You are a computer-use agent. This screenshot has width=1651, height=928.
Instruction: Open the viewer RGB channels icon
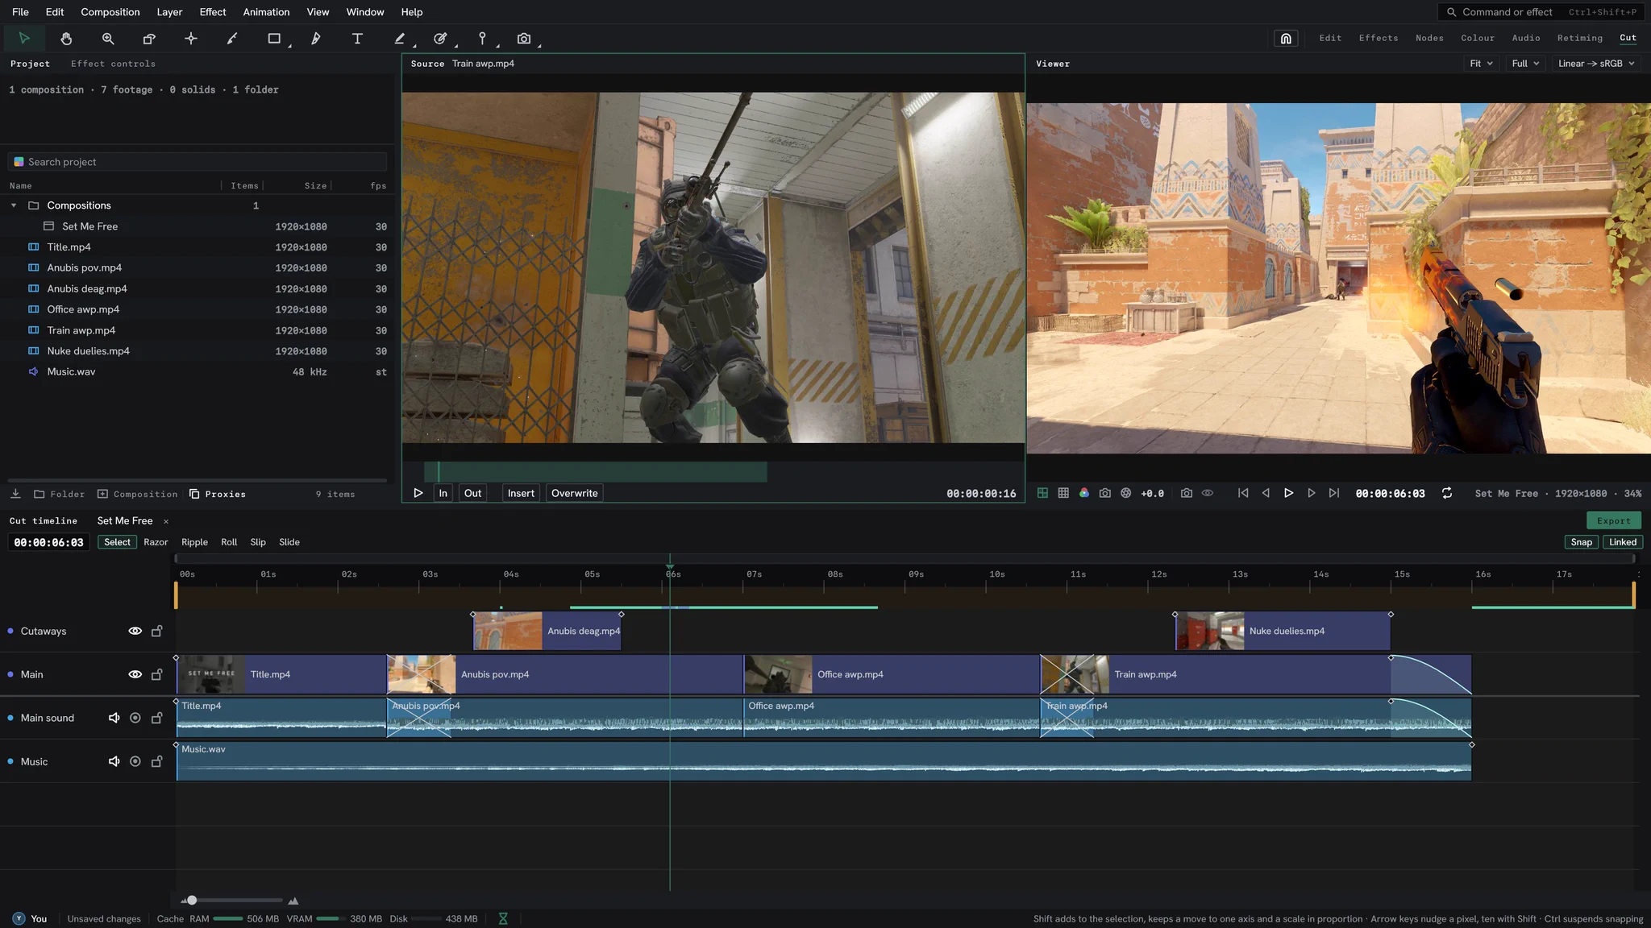click(1084, 493)
